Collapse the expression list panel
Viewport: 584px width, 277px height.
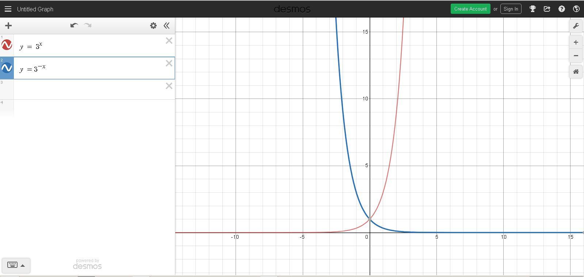click(x=167, y=26)
